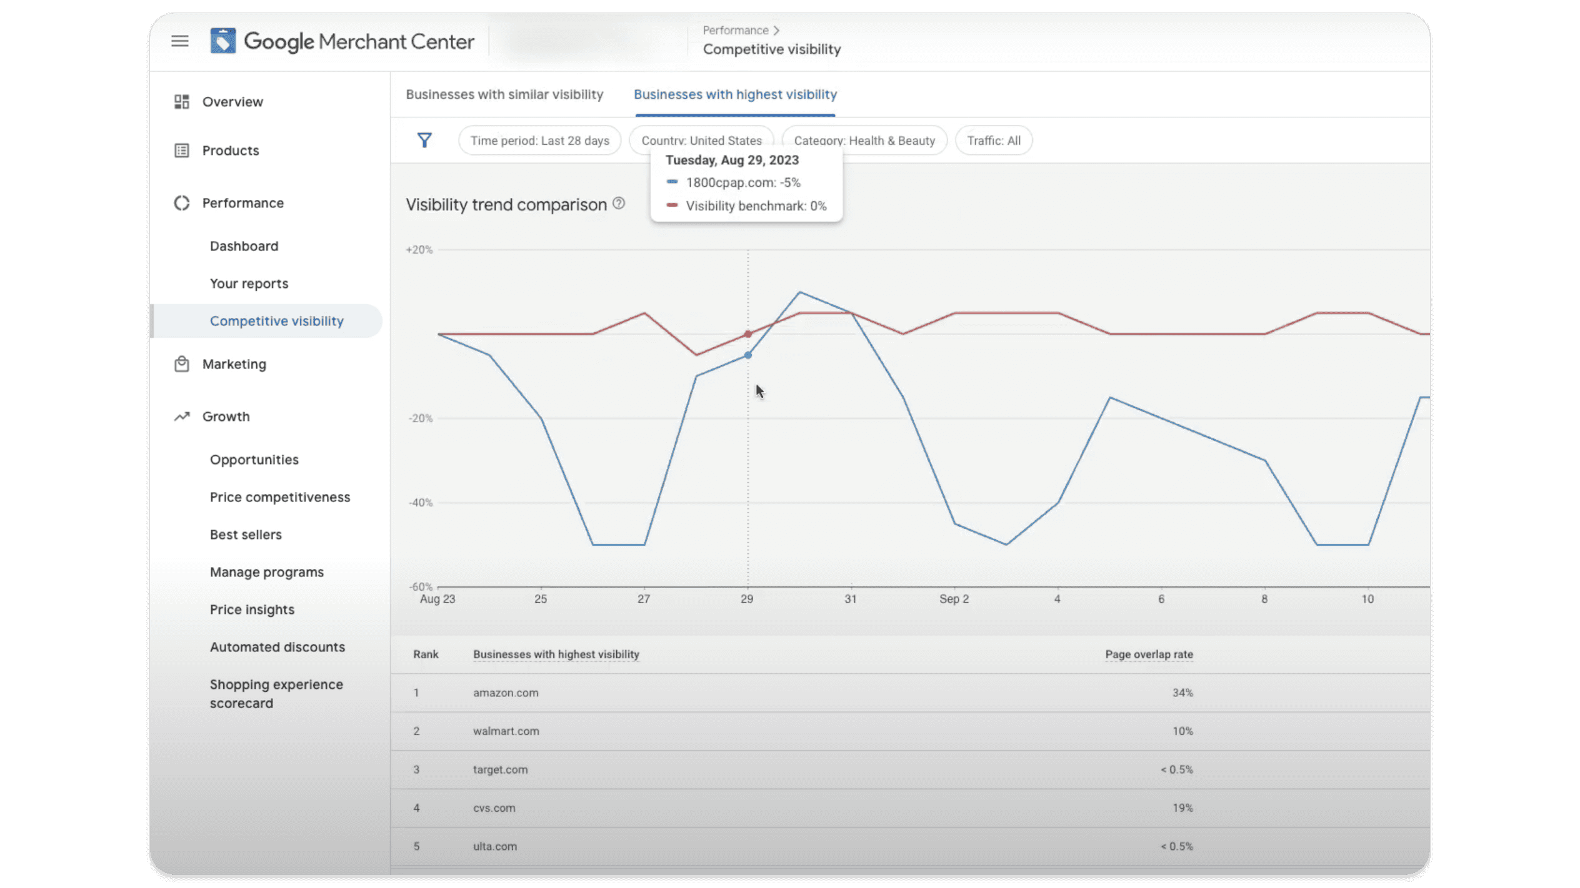Open Competitive visibility from sidebar
1580x888 pixels.
pos(277,321)
